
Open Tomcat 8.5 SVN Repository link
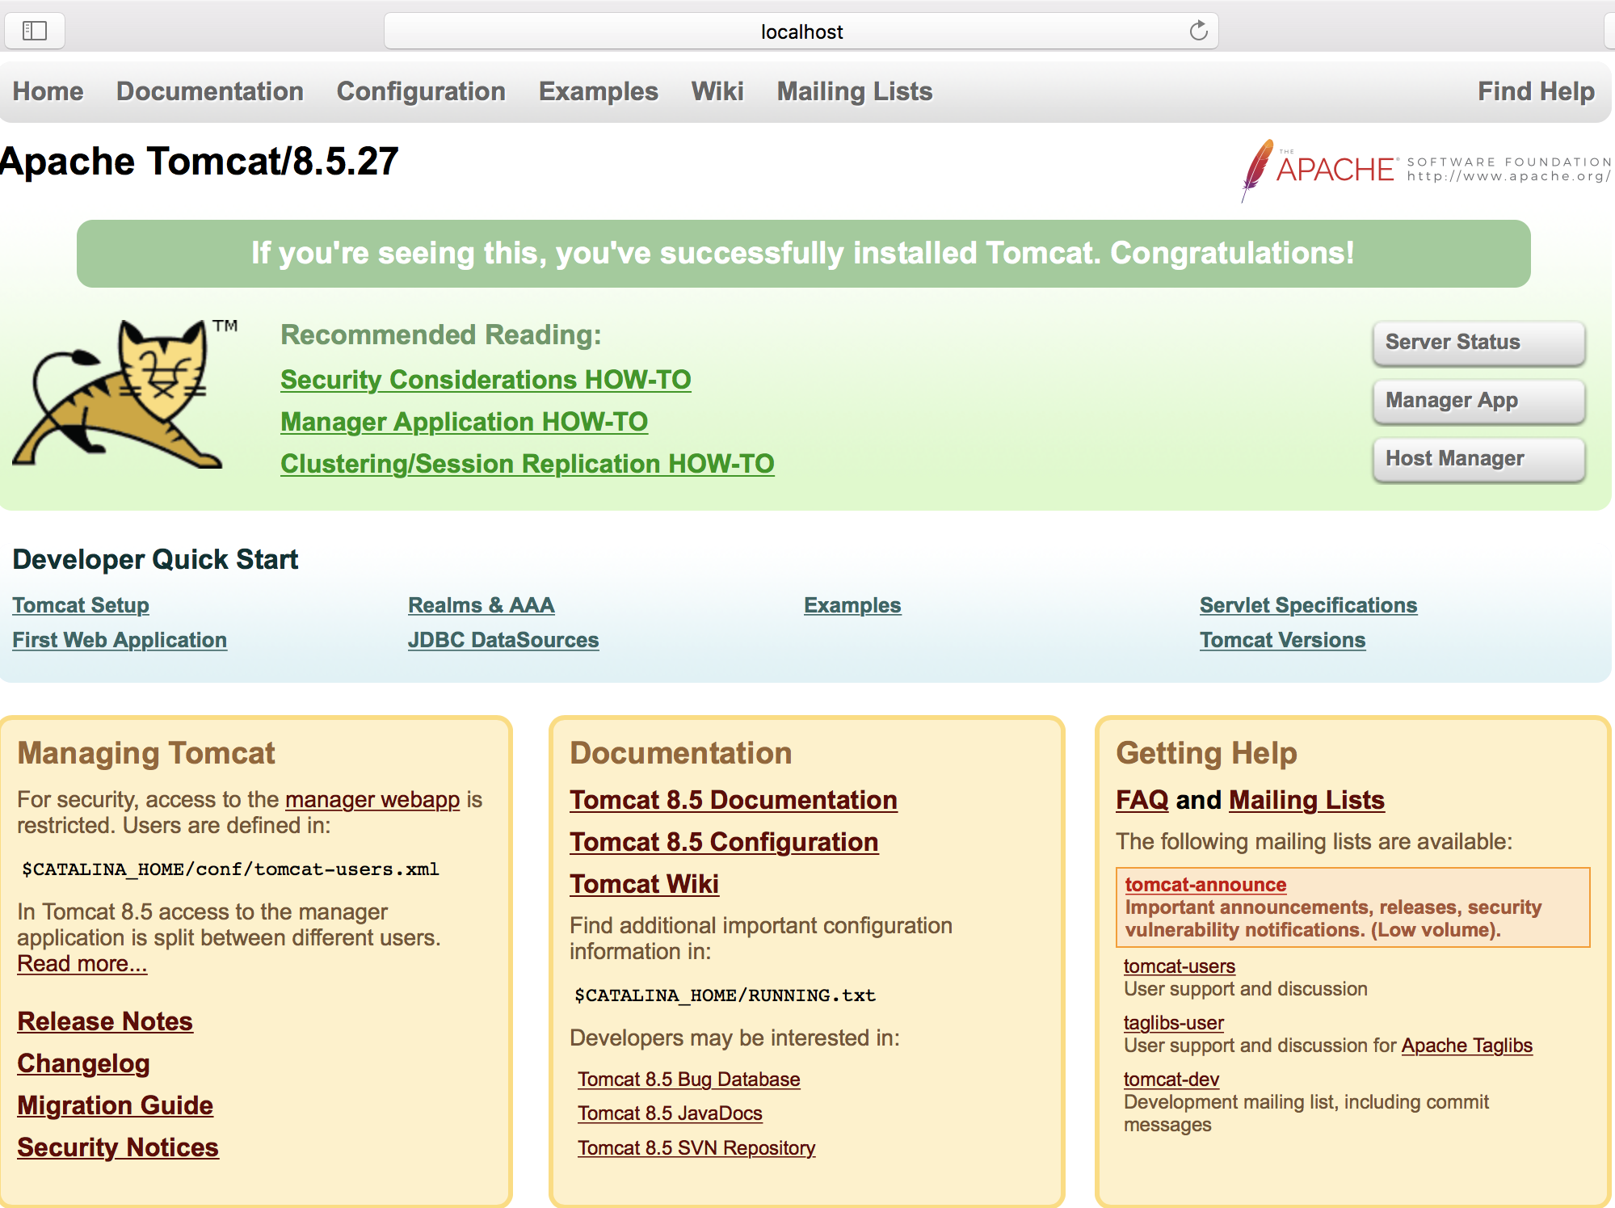click(696, 1148)
